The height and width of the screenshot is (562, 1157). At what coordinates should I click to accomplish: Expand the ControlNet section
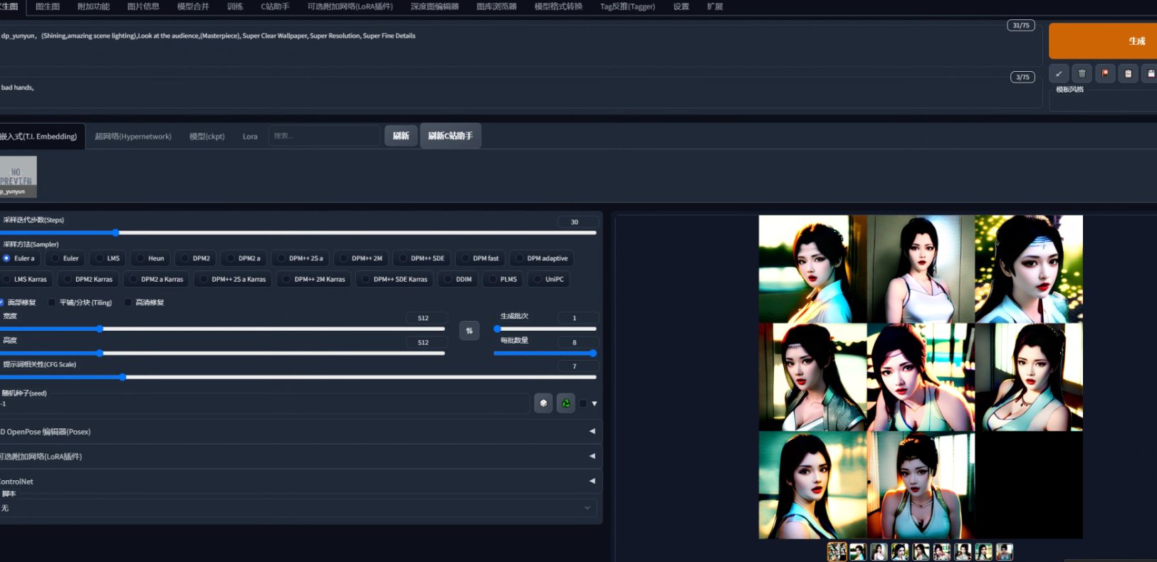300,482
